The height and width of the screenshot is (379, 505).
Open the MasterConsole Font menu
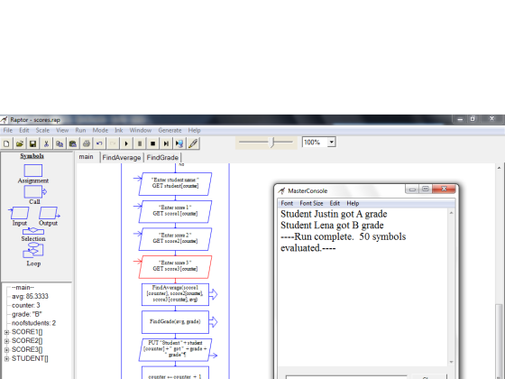click(x=287, y=203)
